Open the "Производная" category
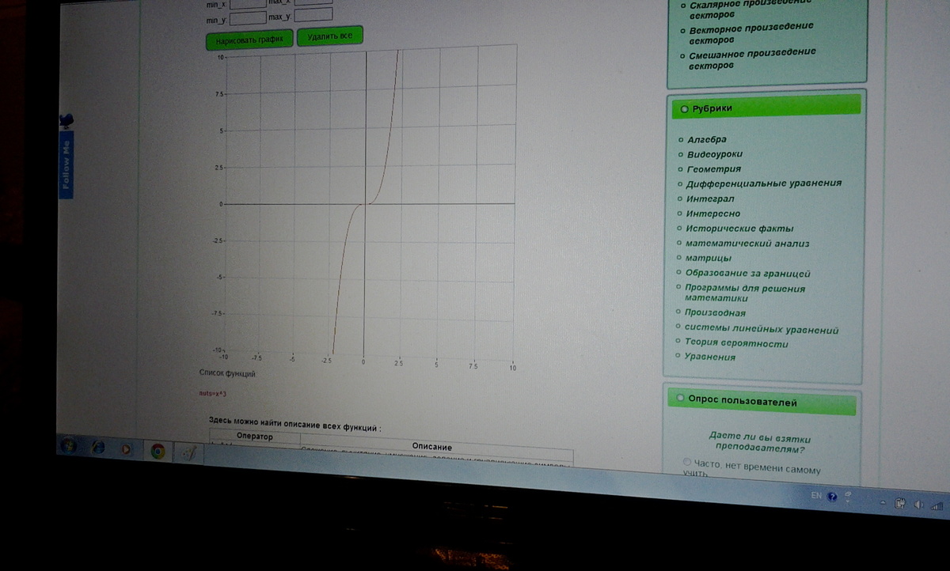 tap(715, 313)
